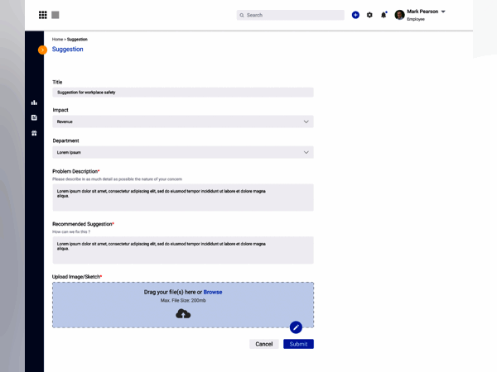497x372 pixels.
Task: Click the cloud upload icon
Action: tap(183, 314)
